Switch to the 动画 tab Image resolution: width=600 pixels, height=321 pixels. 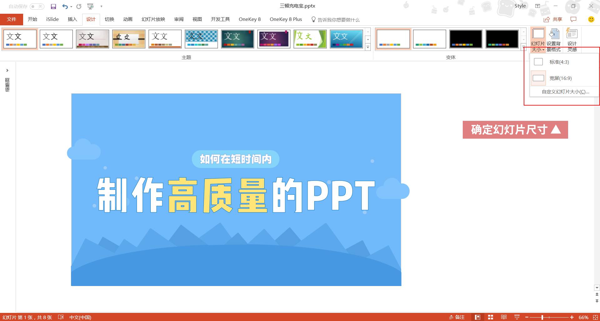coord(128,19)
